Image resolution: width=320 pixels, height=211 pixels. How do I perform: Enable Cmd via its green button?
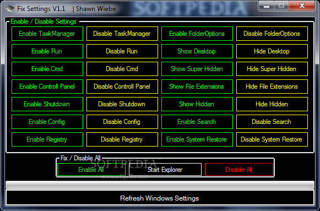click(47, 69)
